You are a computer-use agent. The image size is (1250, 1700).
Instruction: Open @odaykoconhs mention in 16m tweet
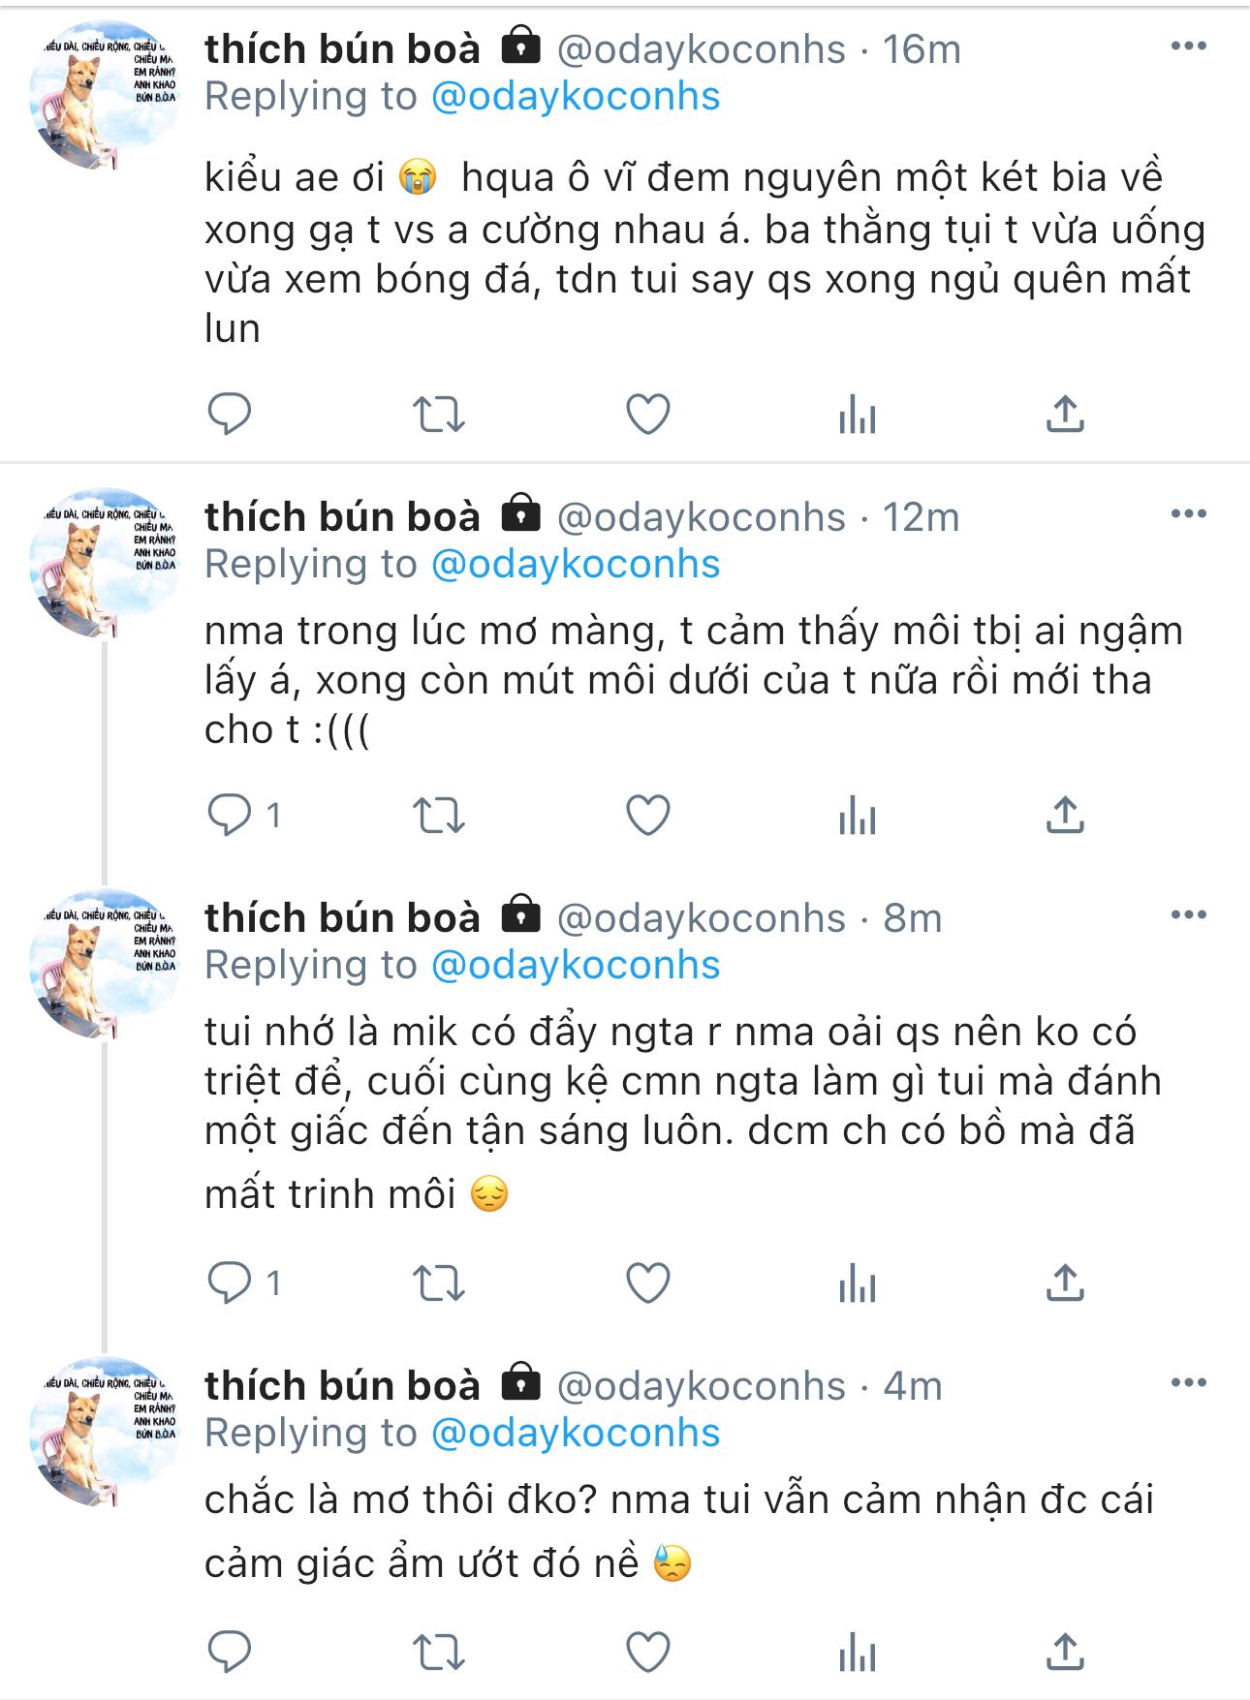(x=575, y=97)
